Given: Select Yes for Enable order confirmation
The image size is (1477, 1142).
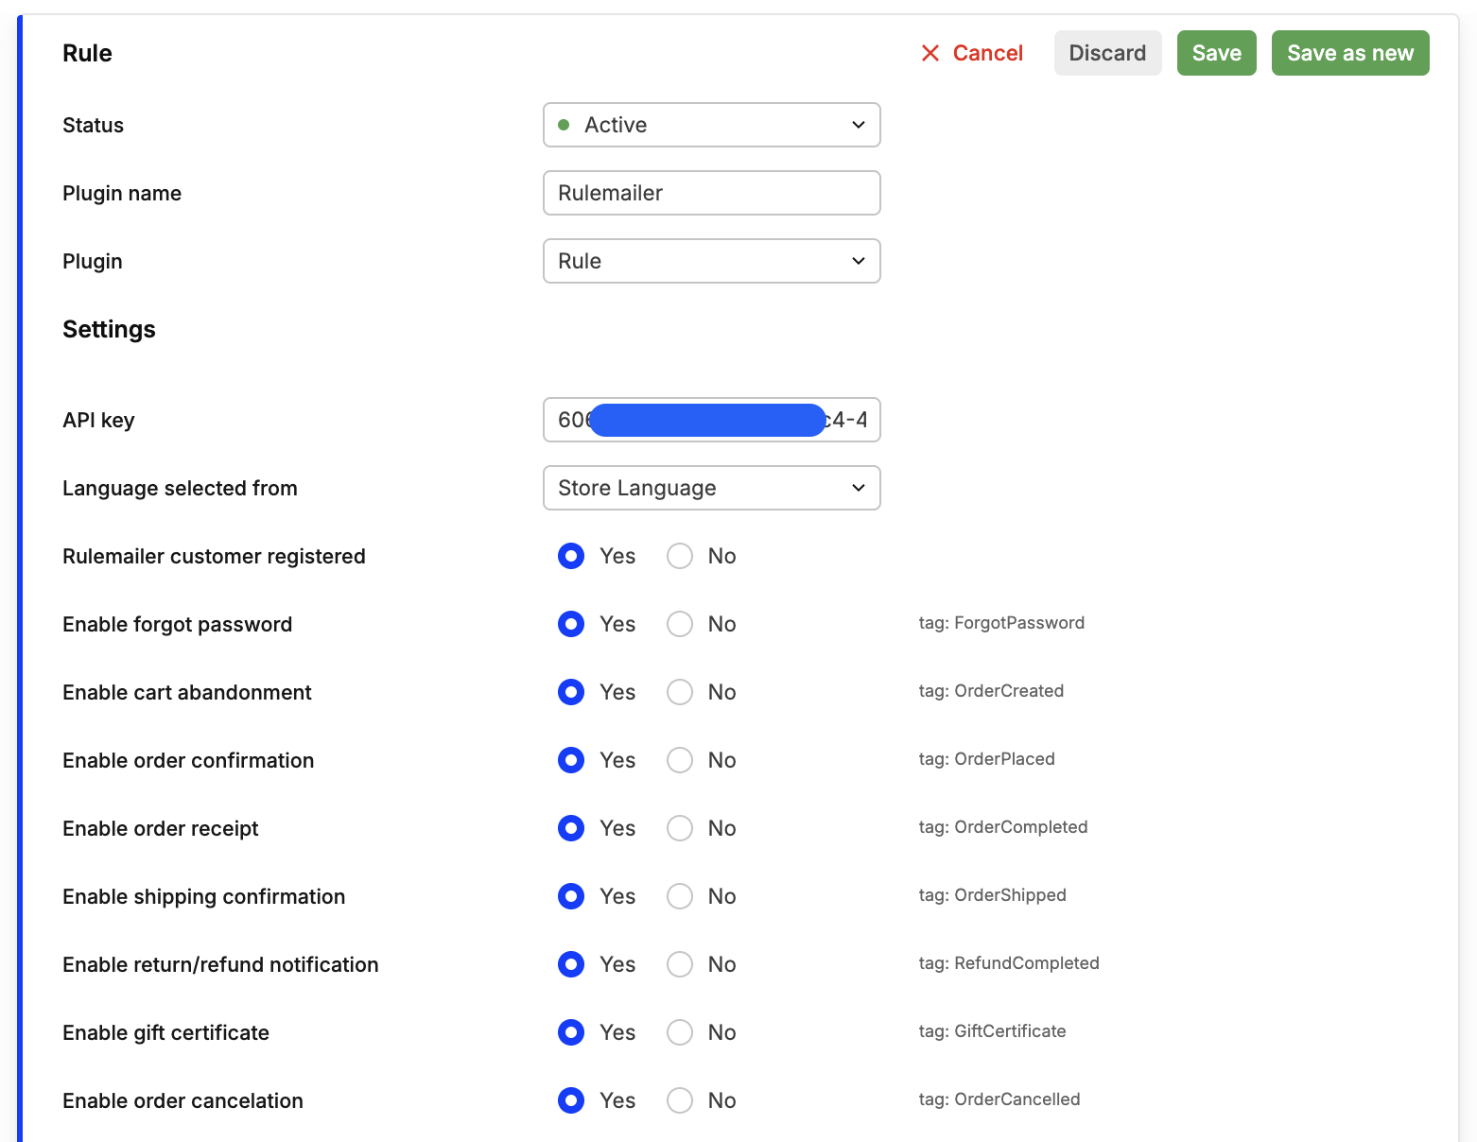Looking at the screenshot, I should pyautogui.click(x=571, y=760).
